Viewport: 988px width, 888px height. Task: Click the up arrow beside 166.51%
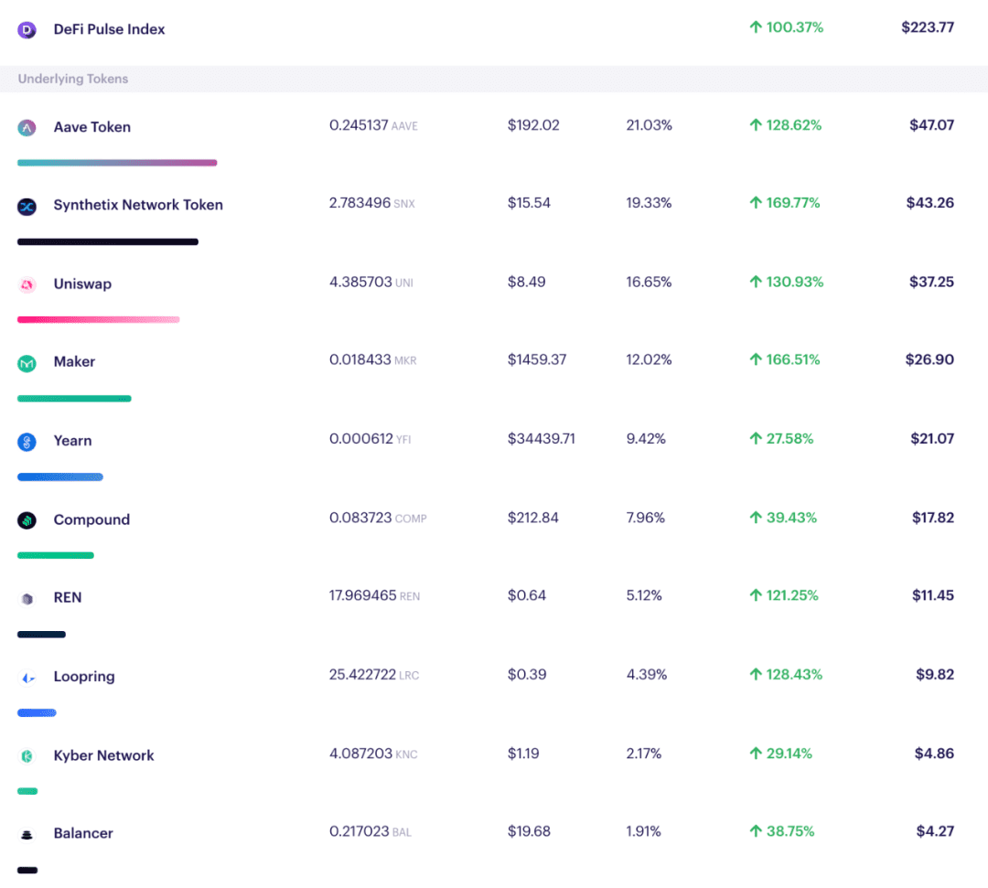click(756, 359)
